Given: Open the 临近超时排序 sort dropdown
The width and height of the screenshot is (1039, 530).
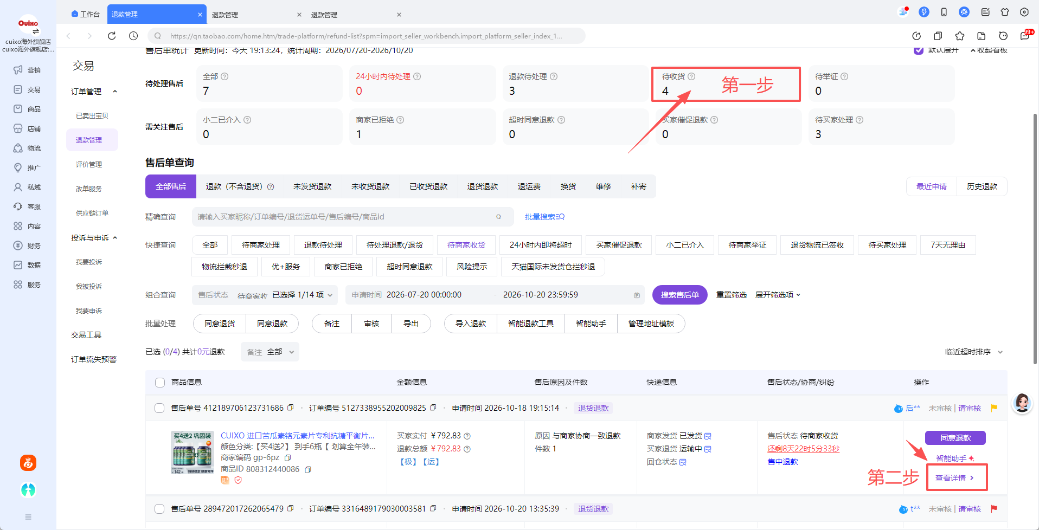Looking at the screenshot, I should coord(974,352).
